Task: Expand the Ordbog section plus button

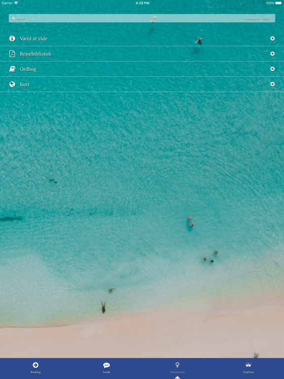Action: click(x=272, y=69)
